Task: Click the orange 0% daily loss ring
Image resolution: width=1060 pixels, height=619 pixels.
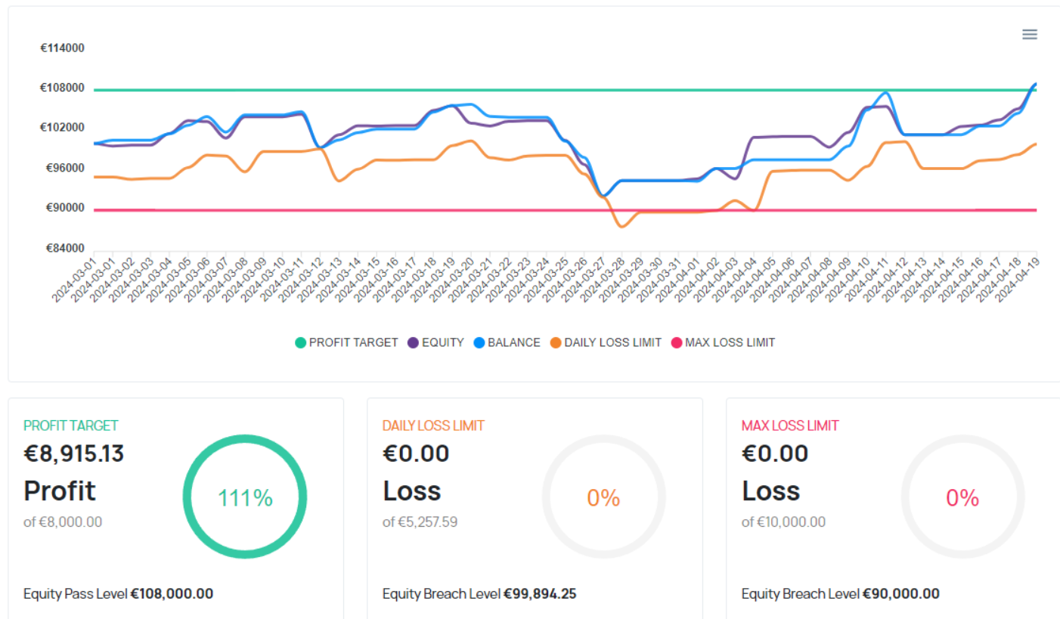Action: (x=603, y=497)
